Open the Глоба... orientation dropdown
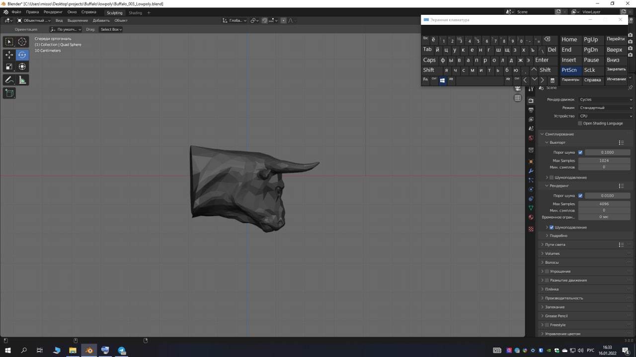The image size is (636, 357). [234, 21]
